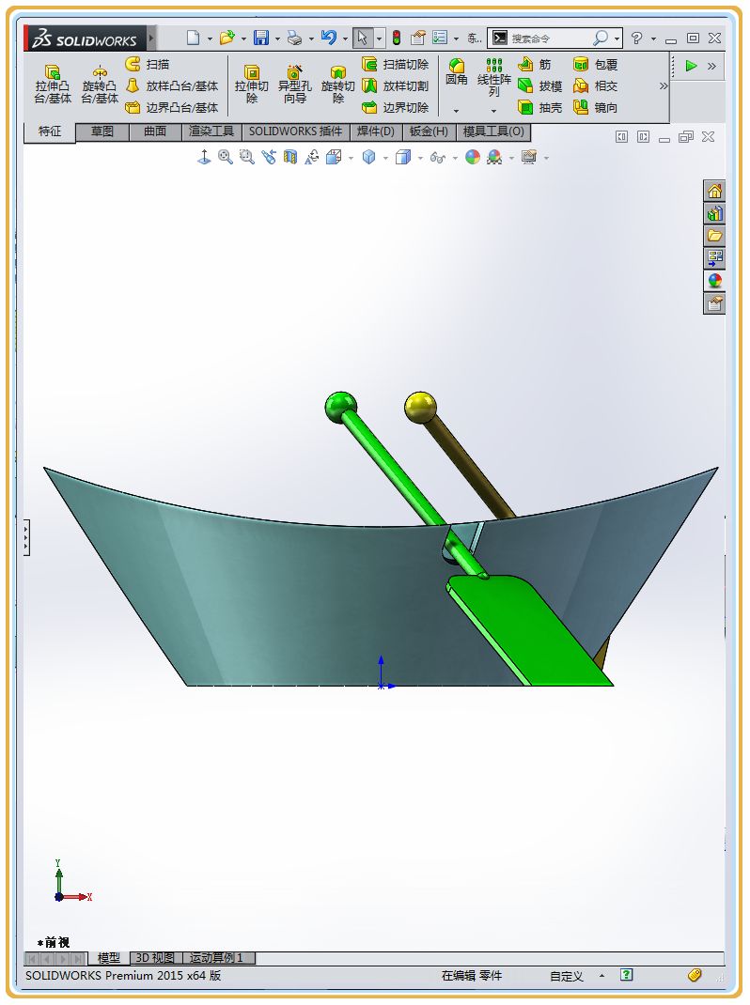750x1005 pixels.
Task: Open the options icon in top toolbar
Action: click(x=440, y=38)
